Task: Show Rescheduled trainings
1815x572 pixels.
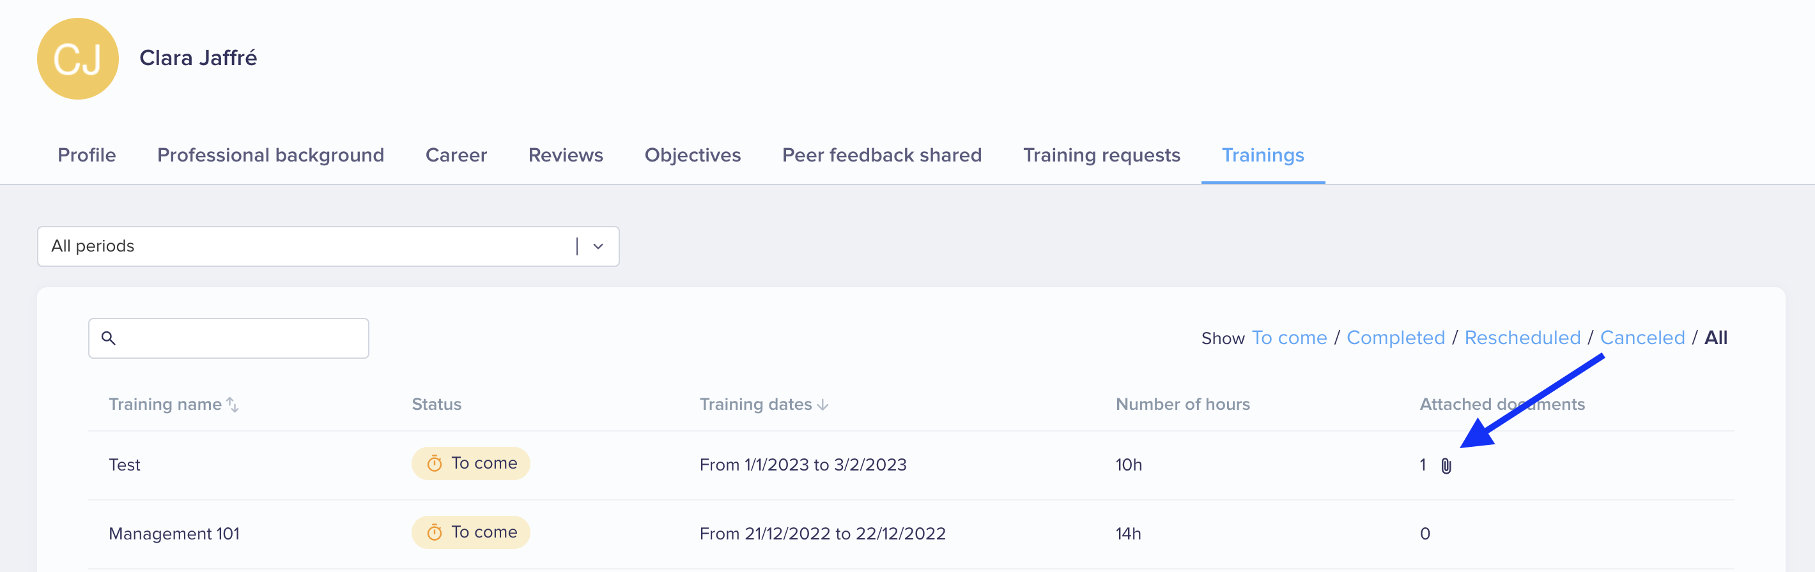Action: pyautogui.click(x=1522, y=338)
